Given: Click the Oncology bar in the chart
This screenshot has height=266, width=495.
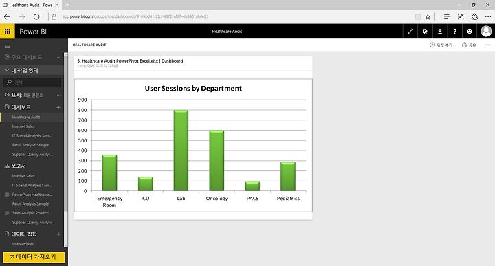Looking at the screenshot, I should (217, 161).
